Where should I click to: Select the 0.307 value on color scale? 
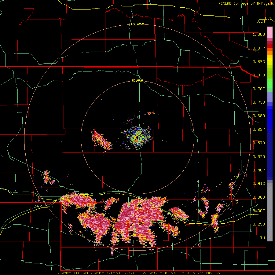pos(259,211)
